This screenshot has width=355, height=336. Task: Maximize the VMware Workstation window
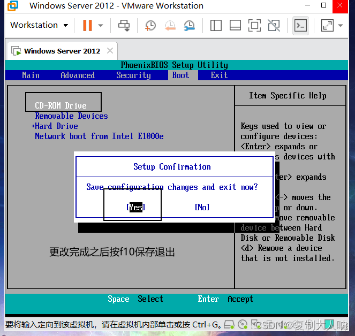324,5
